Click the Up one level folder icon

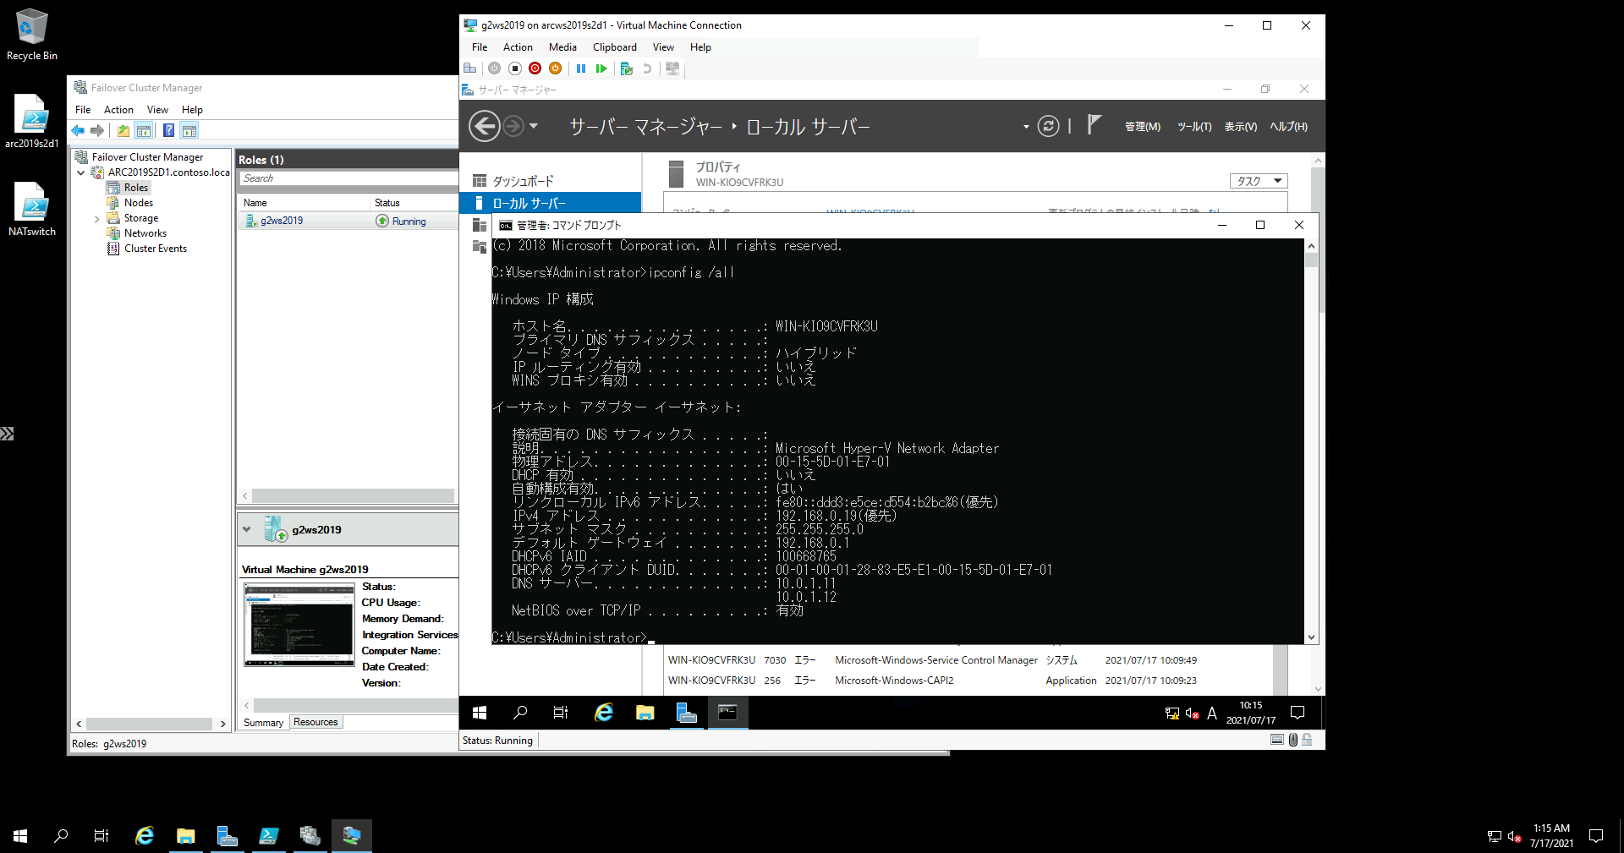coord(123,131)
